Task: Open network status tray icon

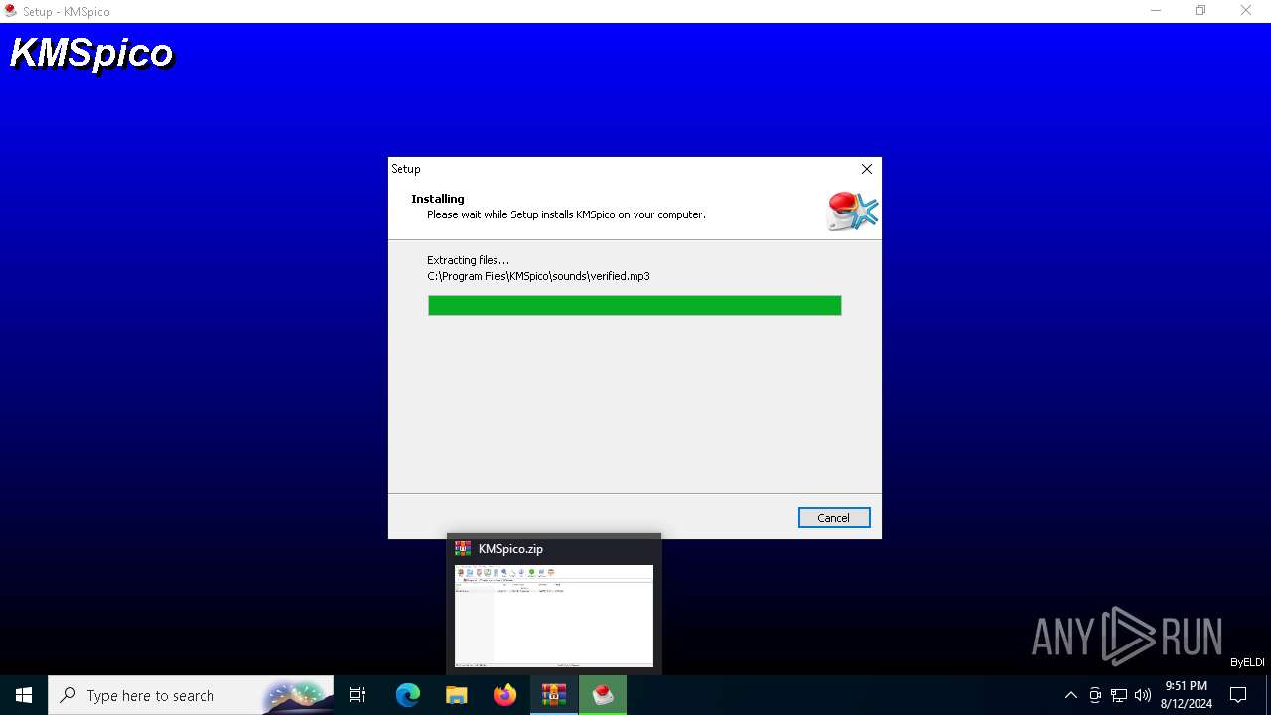Action: (1119, 695)
